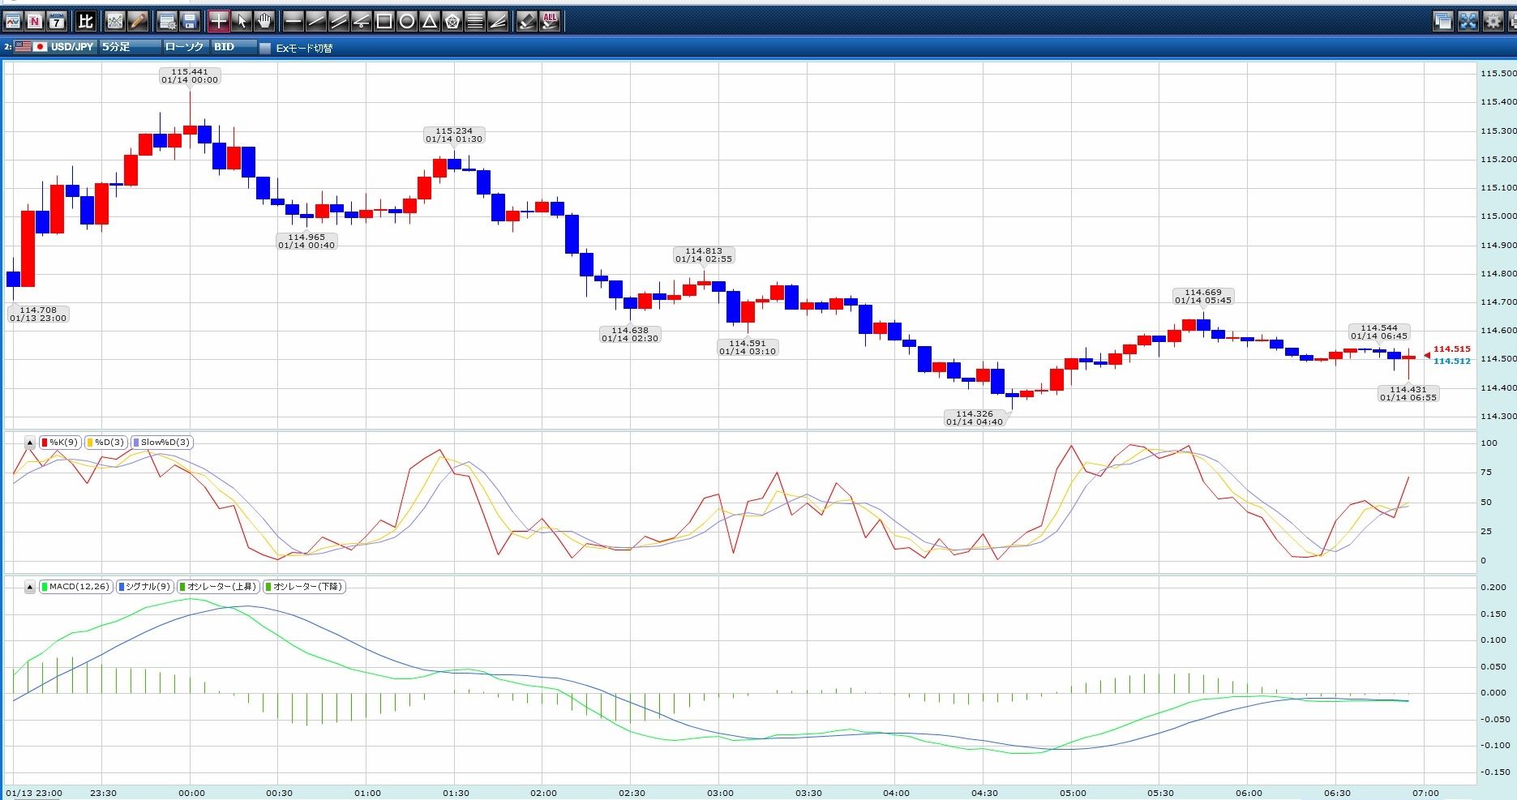Click the erase ALL drawings icon

[x=550, y=21]
